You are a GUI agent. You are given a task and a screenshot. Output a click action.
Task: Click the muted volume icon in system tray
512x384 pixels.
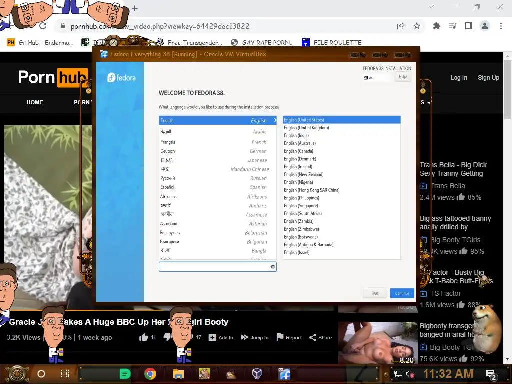410,374
